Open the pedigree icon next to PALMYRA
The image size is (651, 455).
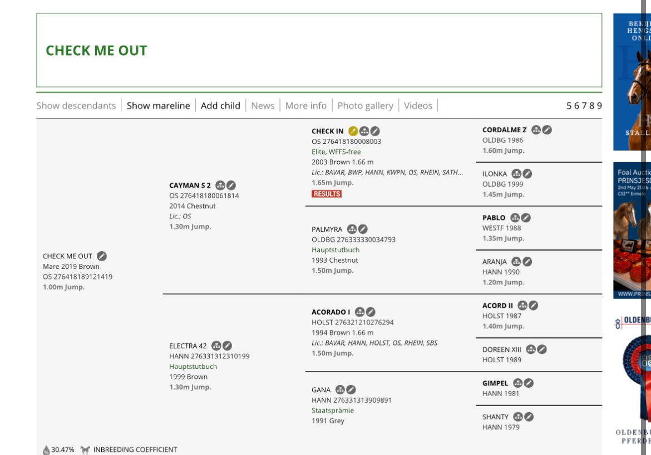(352, 229)
